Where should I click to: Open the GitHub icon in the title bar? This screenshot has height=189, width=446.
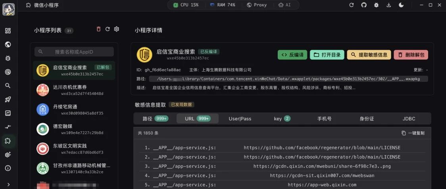(364, 5)
